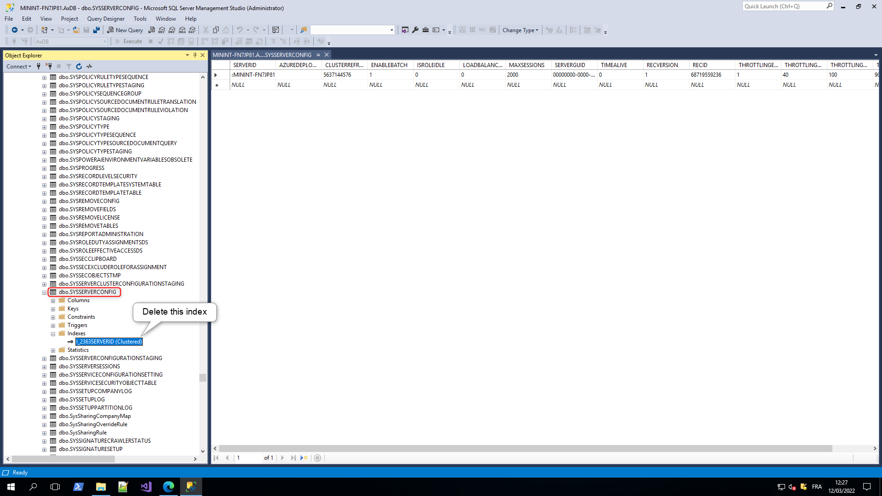Click the New DAX Query icon

192,30
